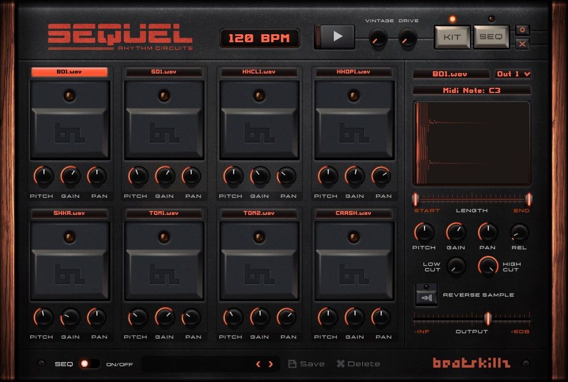This screenshot has height=382, width=568.
Task: Switch to the KIT view
Action: coord(452,37)
